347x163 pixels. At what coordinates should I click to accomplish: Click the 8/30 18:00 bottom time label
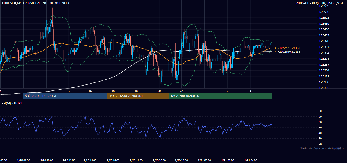point(136,161)
